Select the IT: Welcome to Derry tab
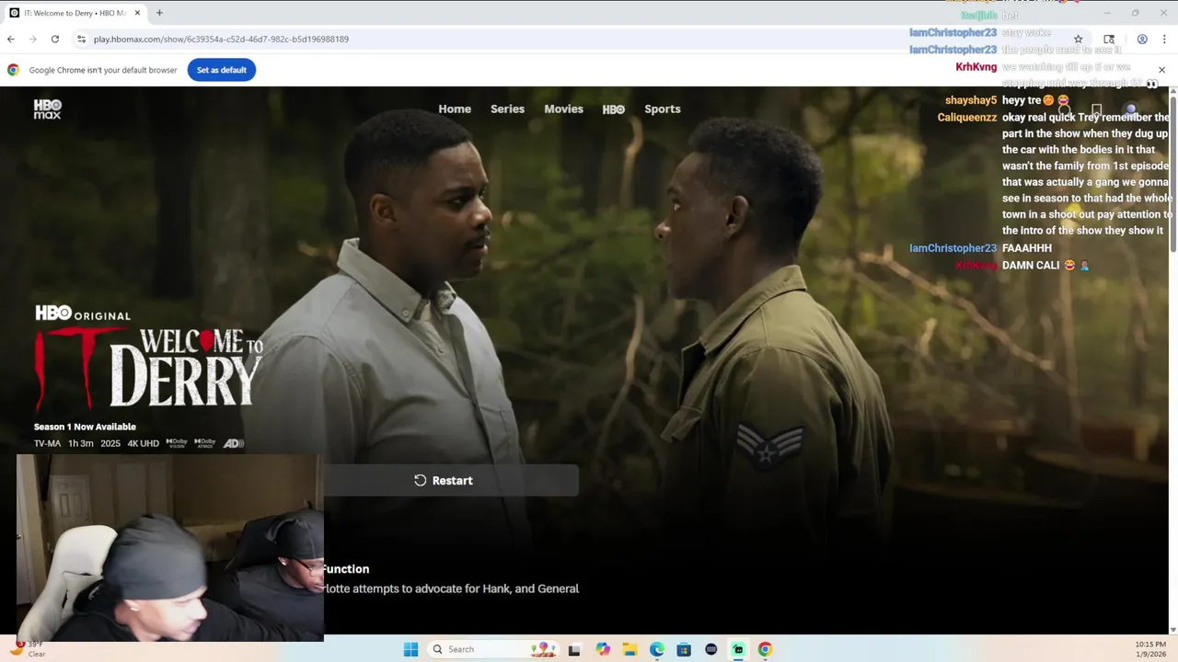The width and height of the screenshot is (1178, 662). pyautogui.click(x=75, y=13)
